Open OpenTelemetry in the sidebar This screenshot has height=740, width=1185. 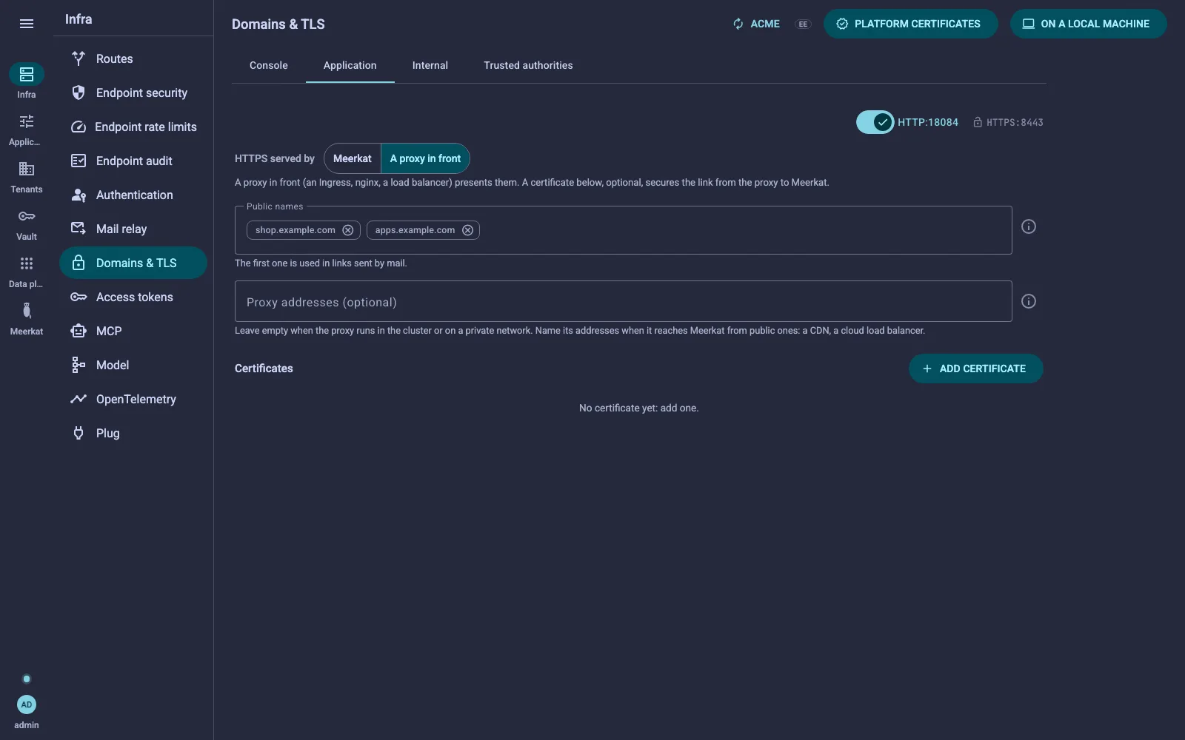coord(133,399)
